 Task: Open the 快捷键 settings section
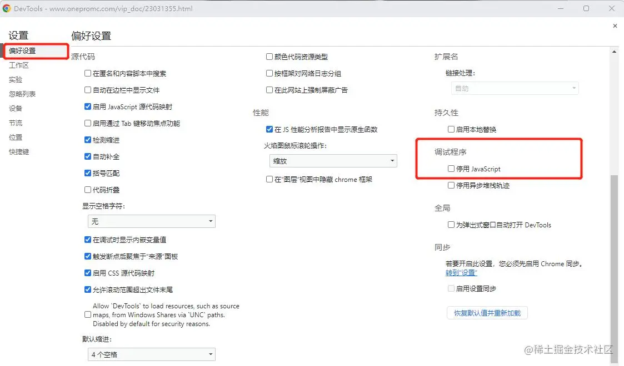(x=19, y=151)
